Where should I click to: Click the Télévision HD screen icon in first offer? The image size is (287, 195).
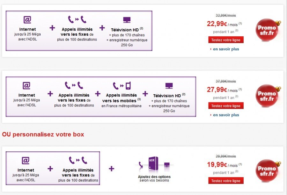127,20
